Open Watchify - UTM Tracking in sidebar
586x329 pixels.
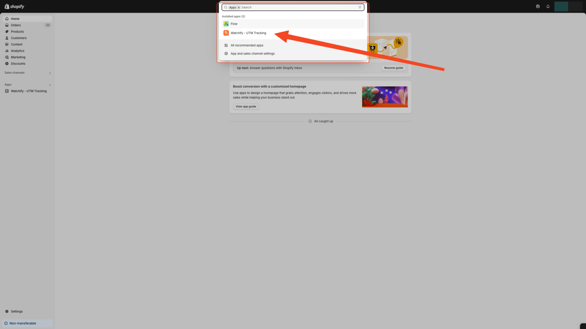[29, 91]
